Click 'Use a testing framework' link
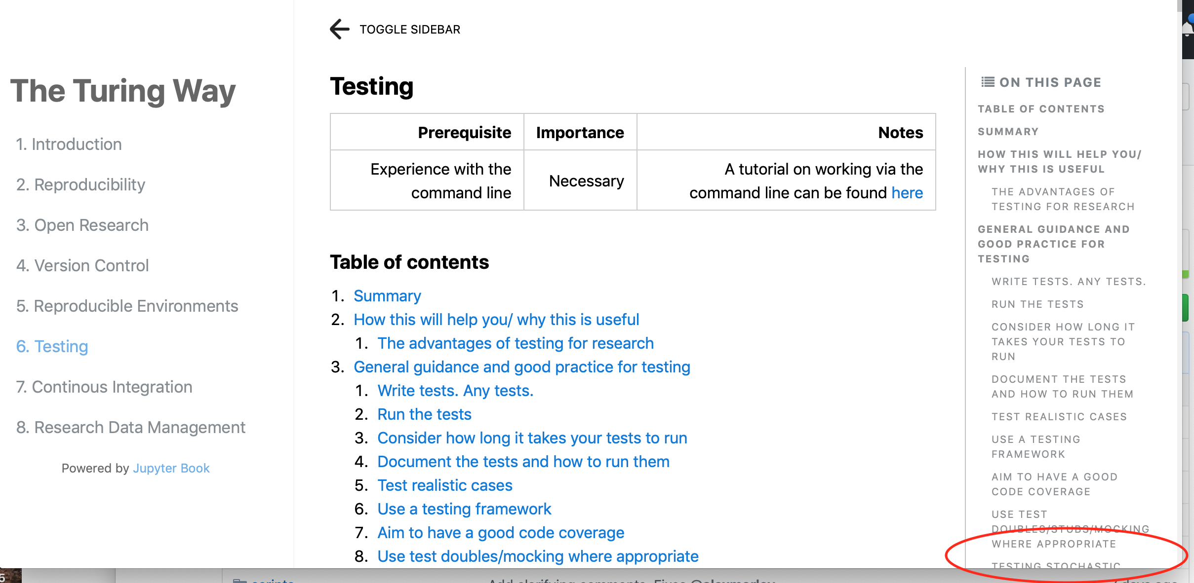 coord(464,509)
